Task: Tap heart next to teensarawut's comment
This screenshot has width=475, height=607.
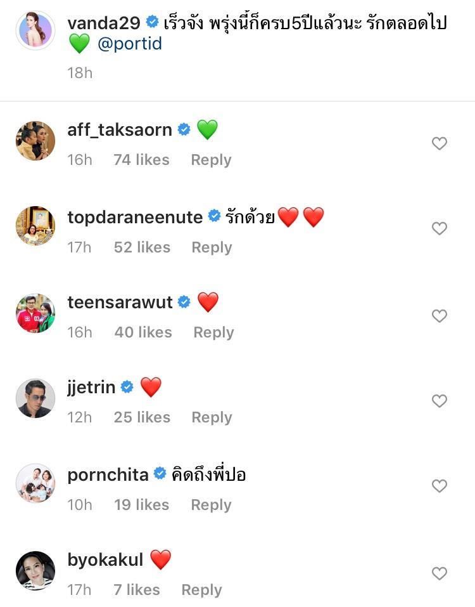Action: pos(439,316)
